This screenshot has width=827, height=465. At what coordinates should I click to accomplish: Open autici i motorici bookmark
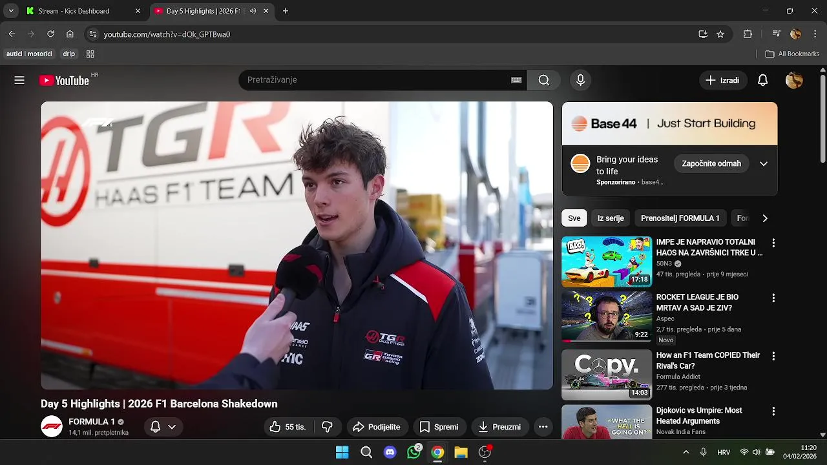(x=29, y=54)
